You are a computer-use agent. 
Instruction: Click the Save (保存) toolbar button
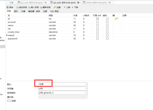point(10,7)
